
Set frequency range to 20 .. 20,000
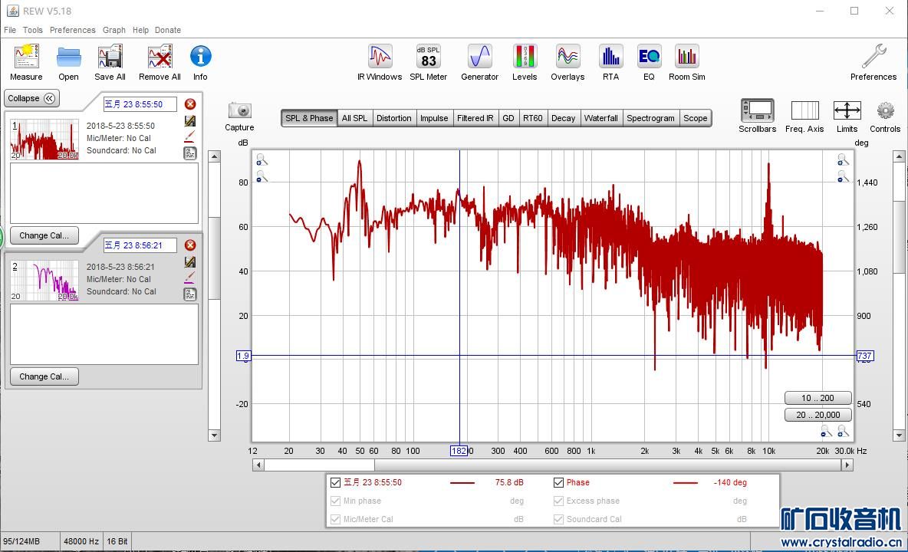(x=818, y=415)
